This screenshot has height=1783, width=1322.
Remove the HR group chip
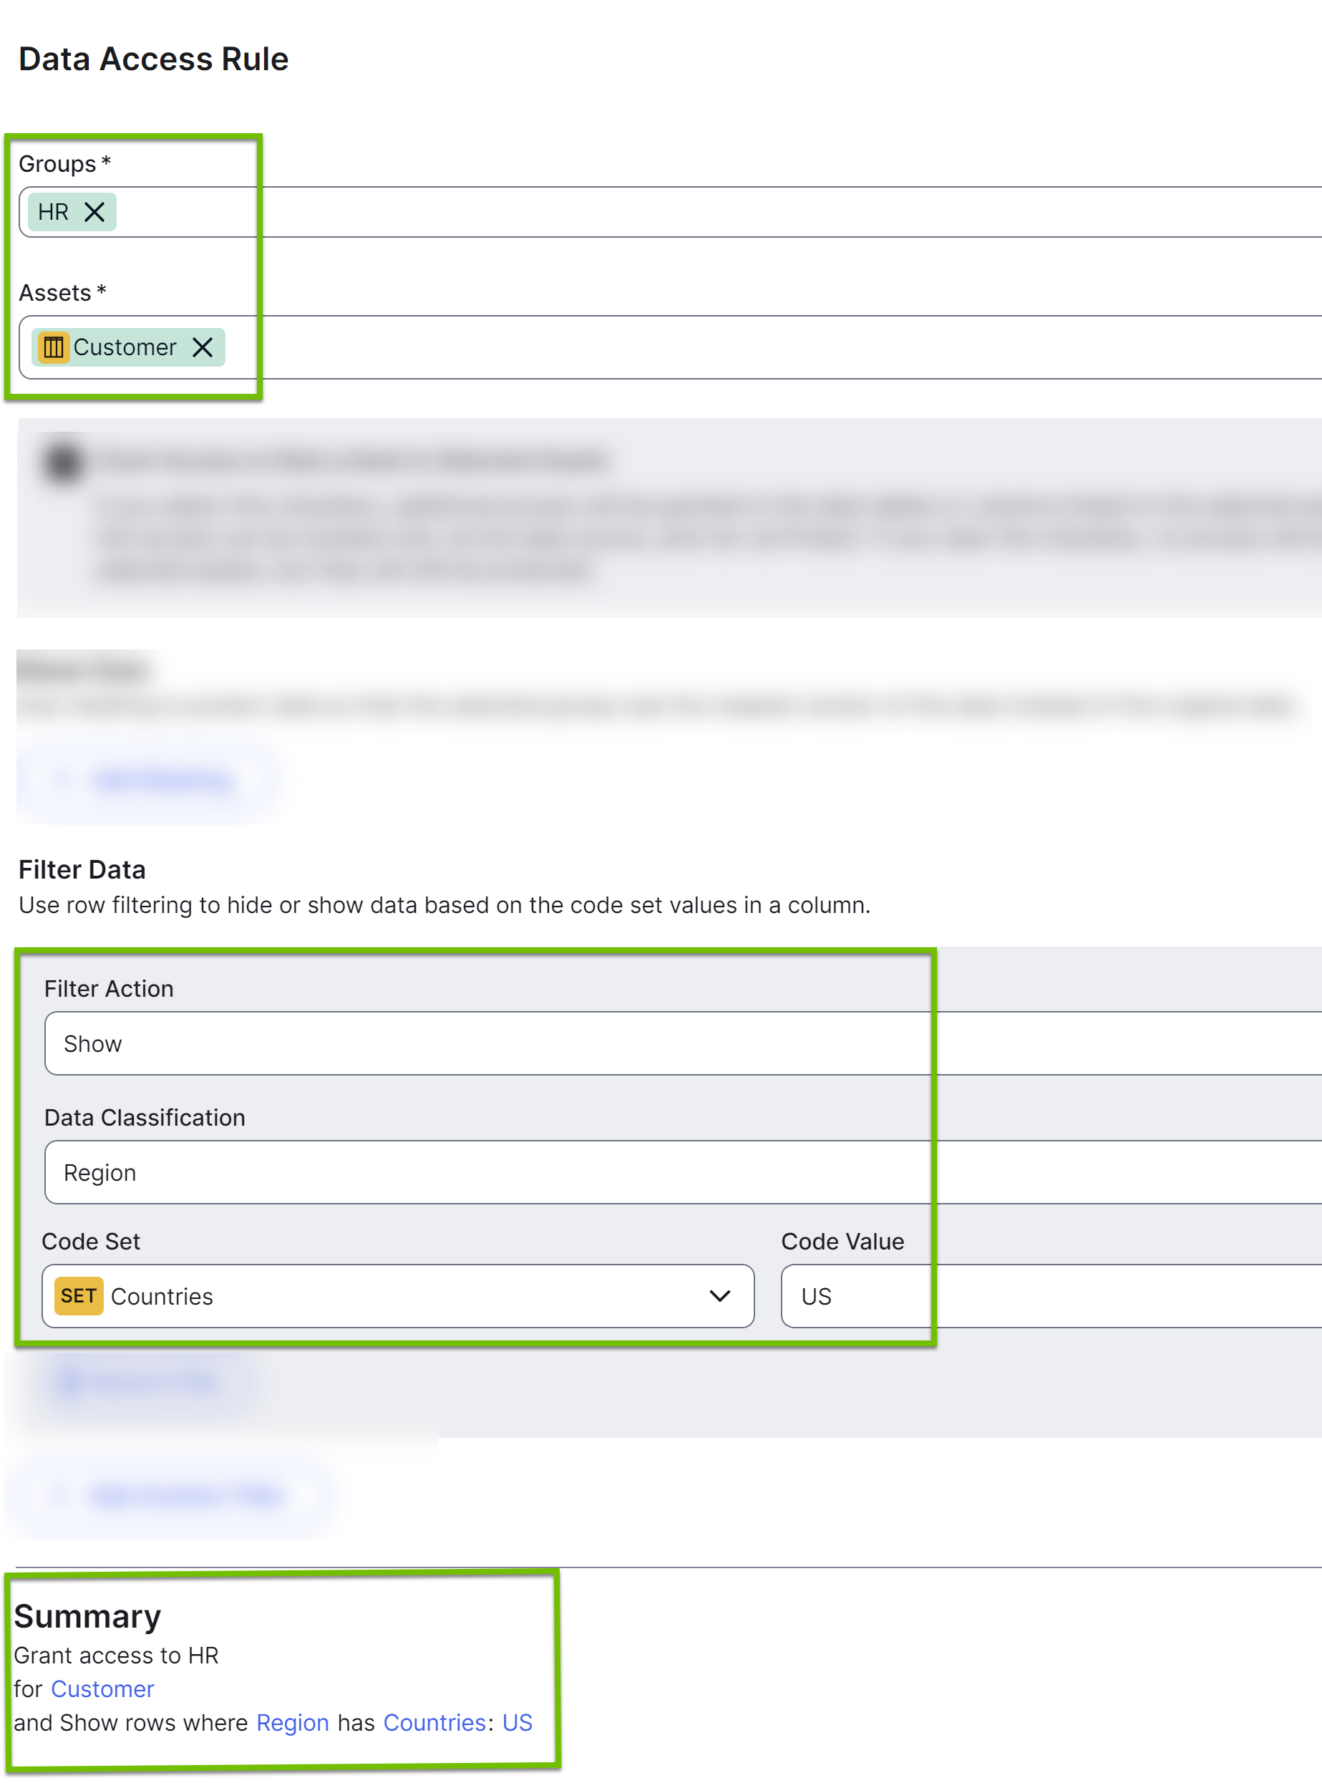[x=94, y=212]
